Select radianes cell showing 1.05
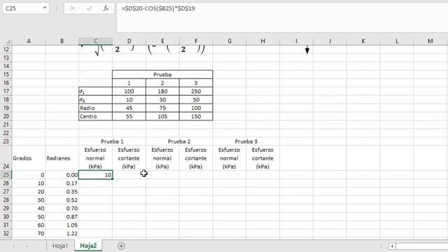 click(x=62, y=225)
